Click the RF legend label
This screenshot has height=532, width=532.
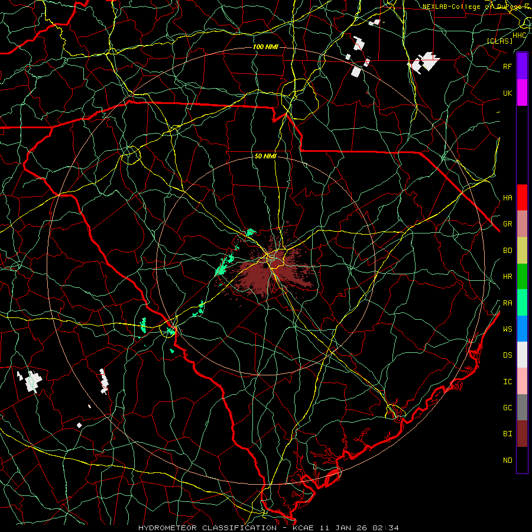point(508,66)
